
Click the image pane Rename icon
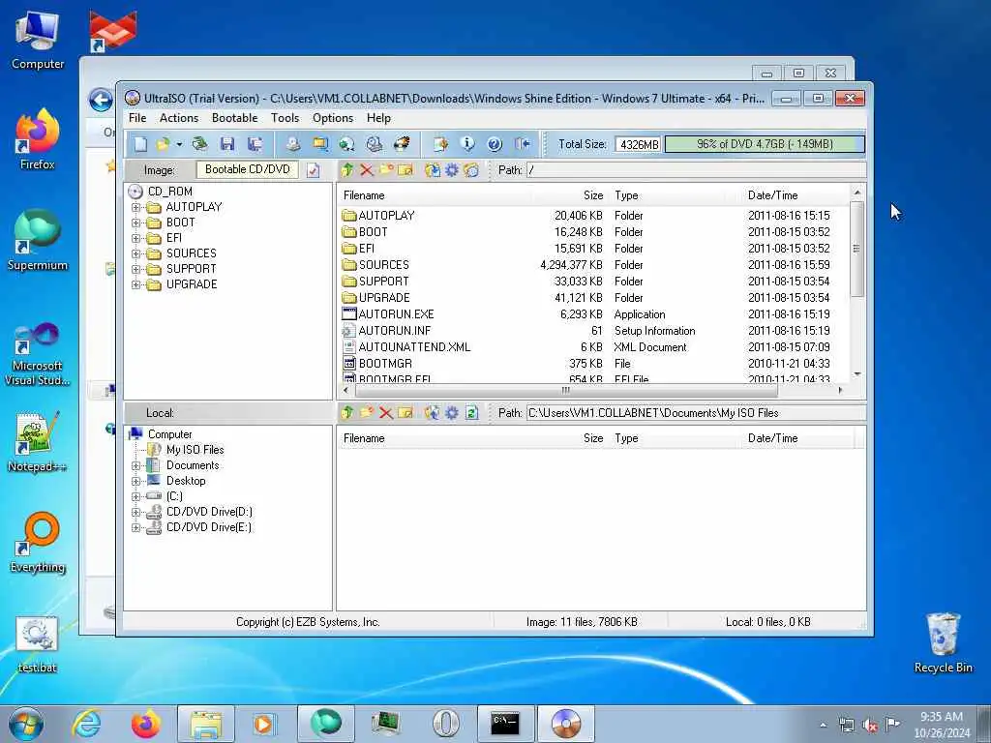(405, 170)
